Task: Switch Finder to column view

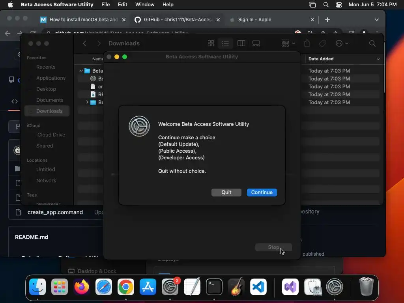Action: 241,43
